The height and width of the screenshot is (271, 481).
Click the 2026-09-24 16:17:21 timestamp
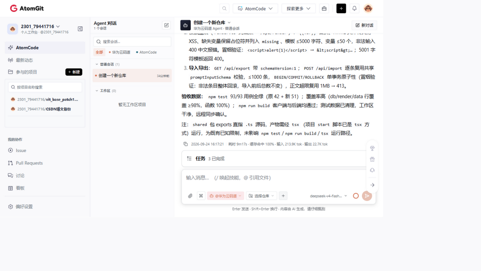(x=207, y=144)
